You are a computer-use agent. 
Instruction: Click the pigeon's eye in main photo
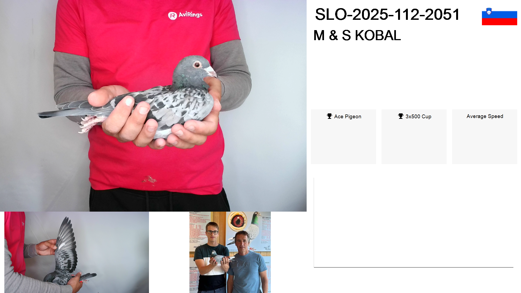coord(197,65)
